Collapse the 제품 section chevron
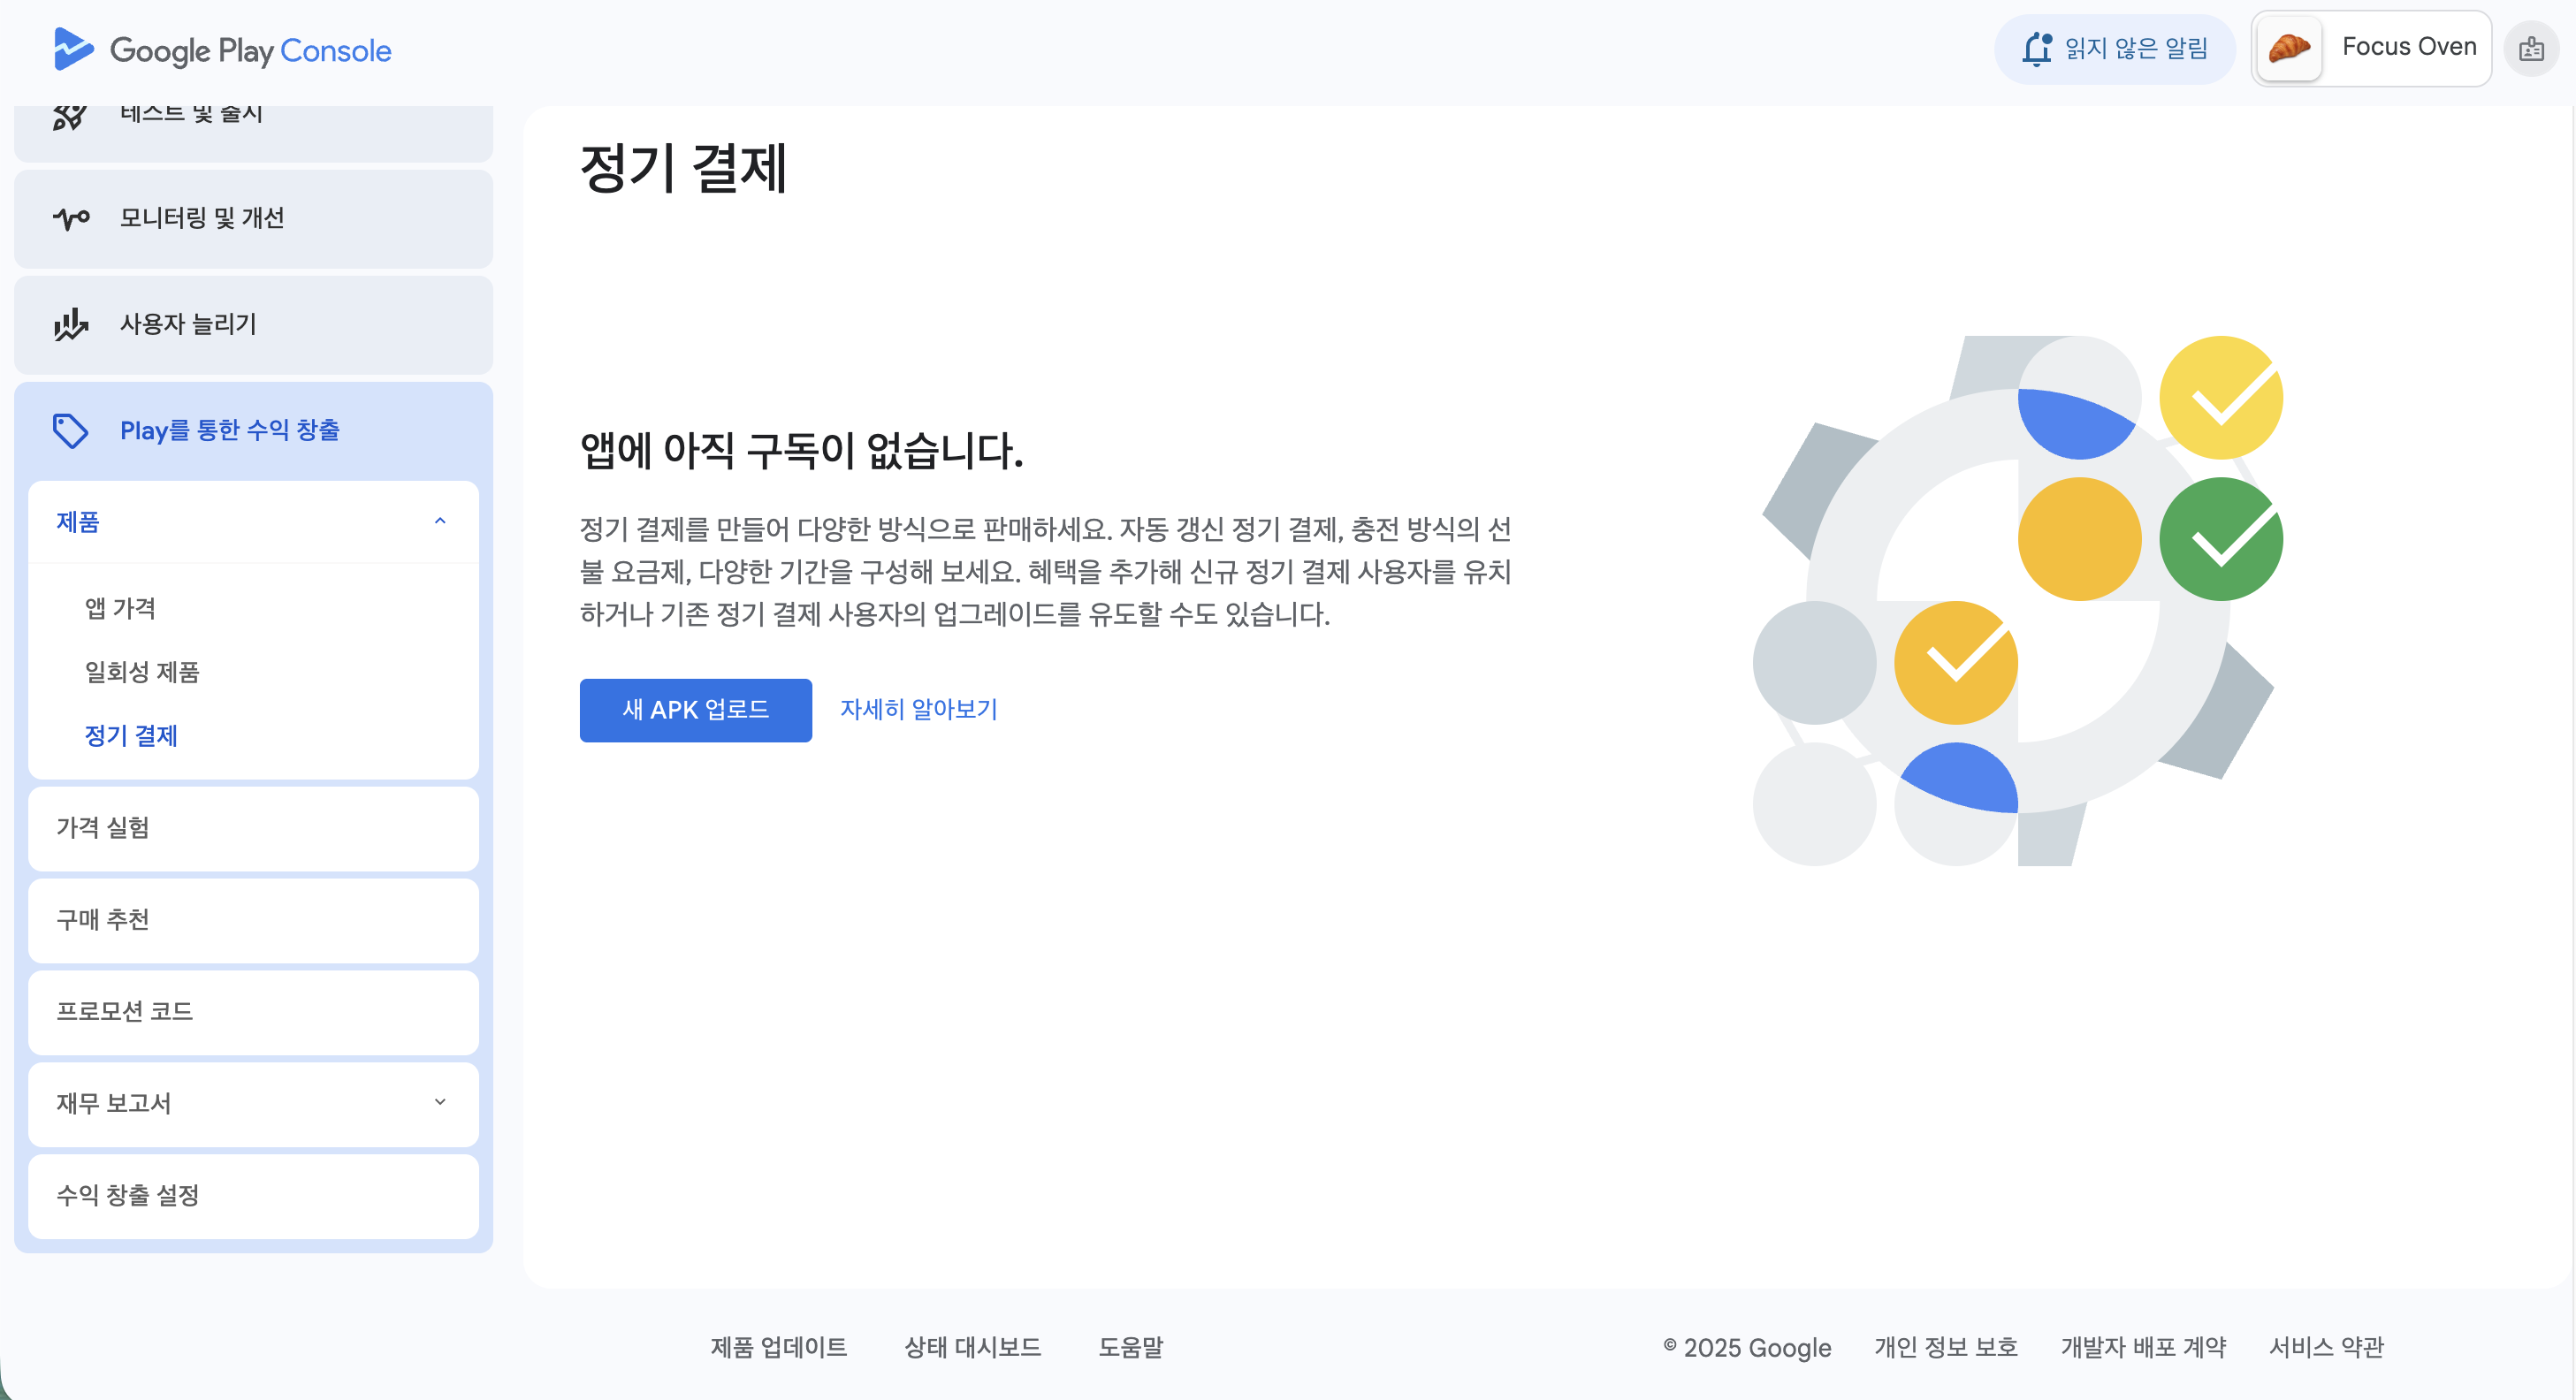2576x1400 pixels. (440, 522)
